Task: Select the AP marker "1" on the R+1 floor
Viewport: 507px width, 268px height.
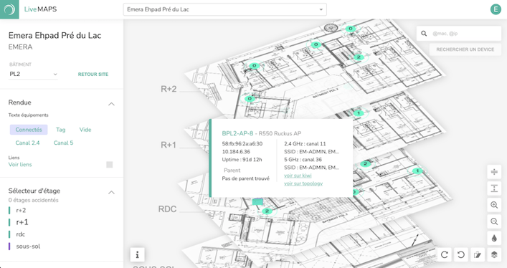Action: click(x=359, y=113)
